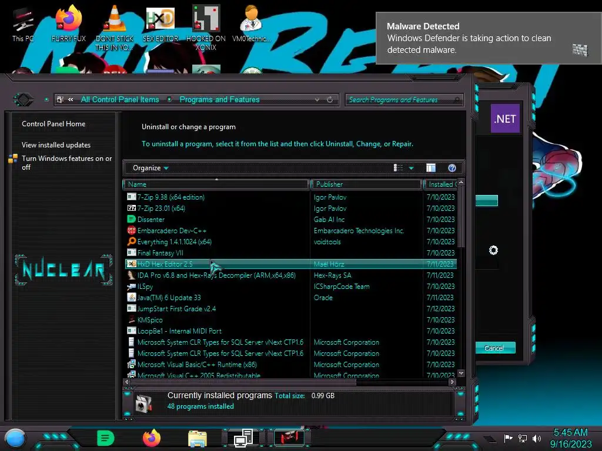
Task: Select LoopBe1 - Internal MIDI Port entry
Action: click(x=290, y=331)
